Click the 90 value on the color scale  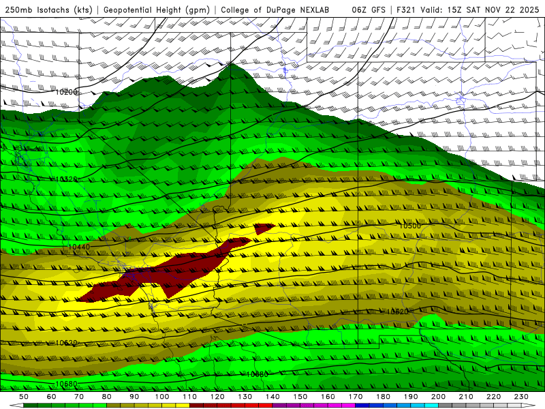point(134,397)
